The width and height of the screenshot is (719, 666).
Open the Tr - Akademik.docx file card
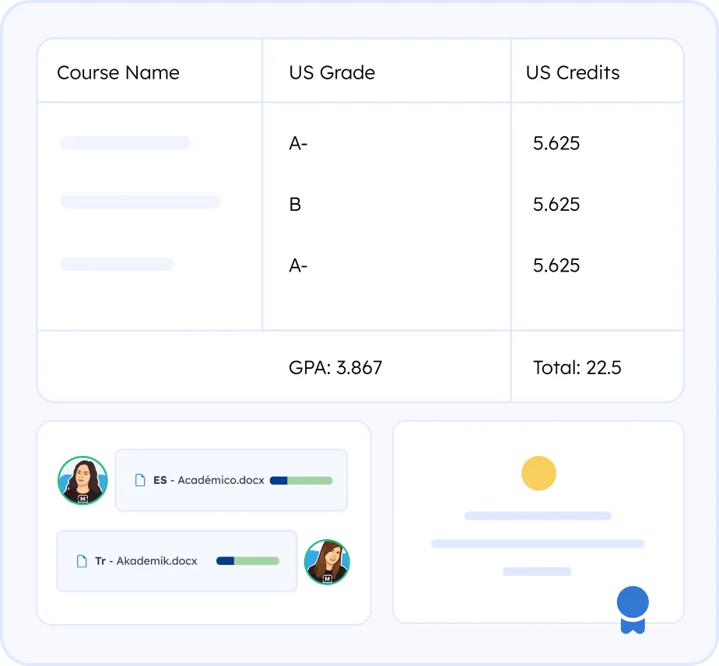click(177, 561)
